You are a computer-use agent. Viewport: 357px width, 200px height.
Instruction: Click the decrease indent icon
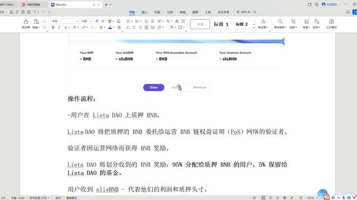pyautogui.click(x=146, y=21)
